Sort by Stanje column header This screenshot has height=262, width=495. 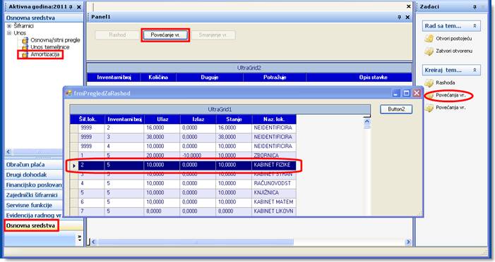pyautogui.click(x=234, y=119)
